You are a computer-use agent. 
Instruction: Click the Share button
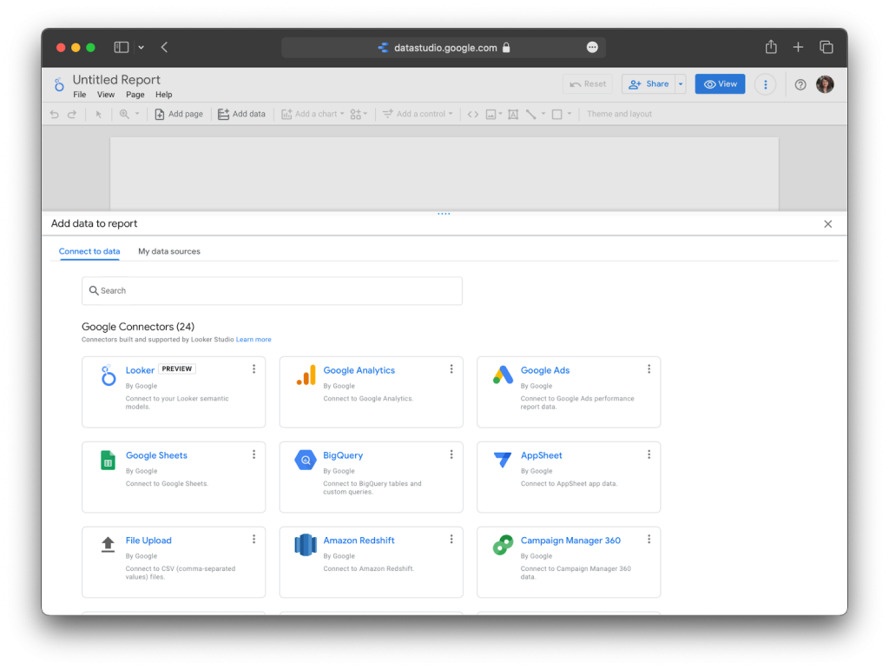[649, 84]
